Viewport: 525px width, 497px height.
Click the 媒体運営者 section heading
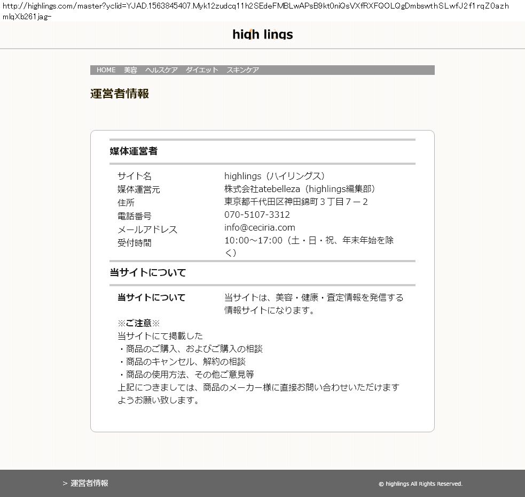(x=134, y=151)
